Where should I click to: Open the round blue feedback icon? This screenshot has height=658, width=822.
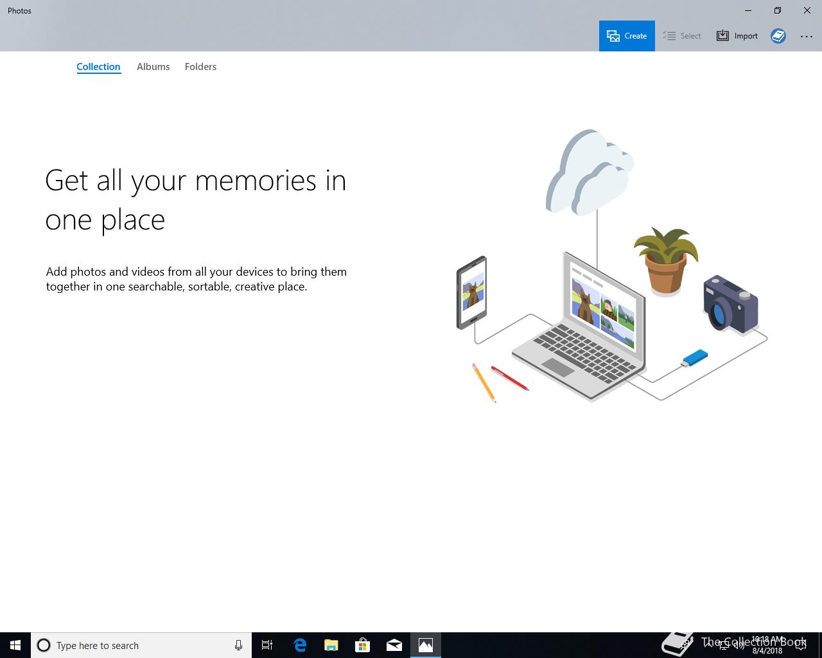point(778,36)
